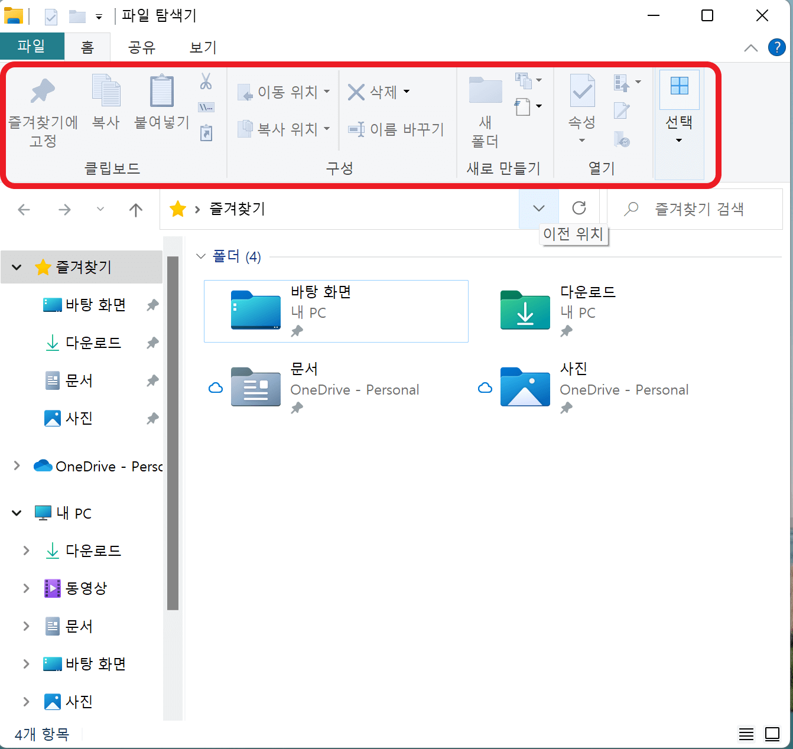
Task: Click the 경로 복사 (copy path) icon
Action: pyautogui.click(x=206, y=108)
